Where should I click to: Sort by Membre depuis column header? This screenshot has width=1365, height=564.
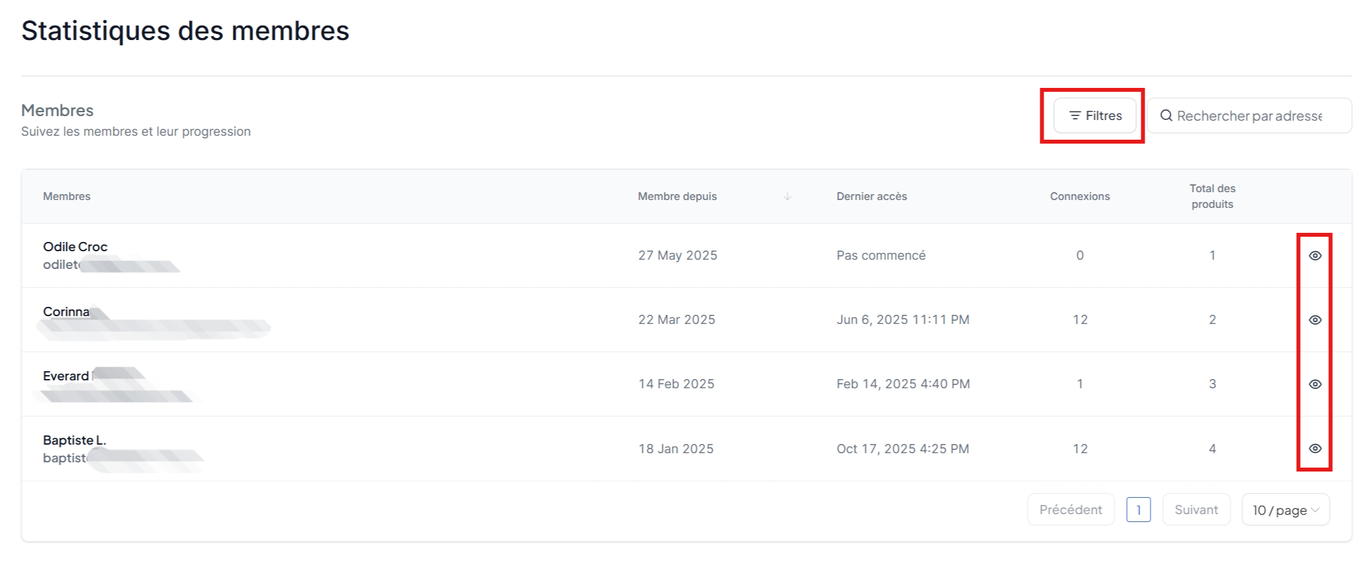click(x=677, y=197)
